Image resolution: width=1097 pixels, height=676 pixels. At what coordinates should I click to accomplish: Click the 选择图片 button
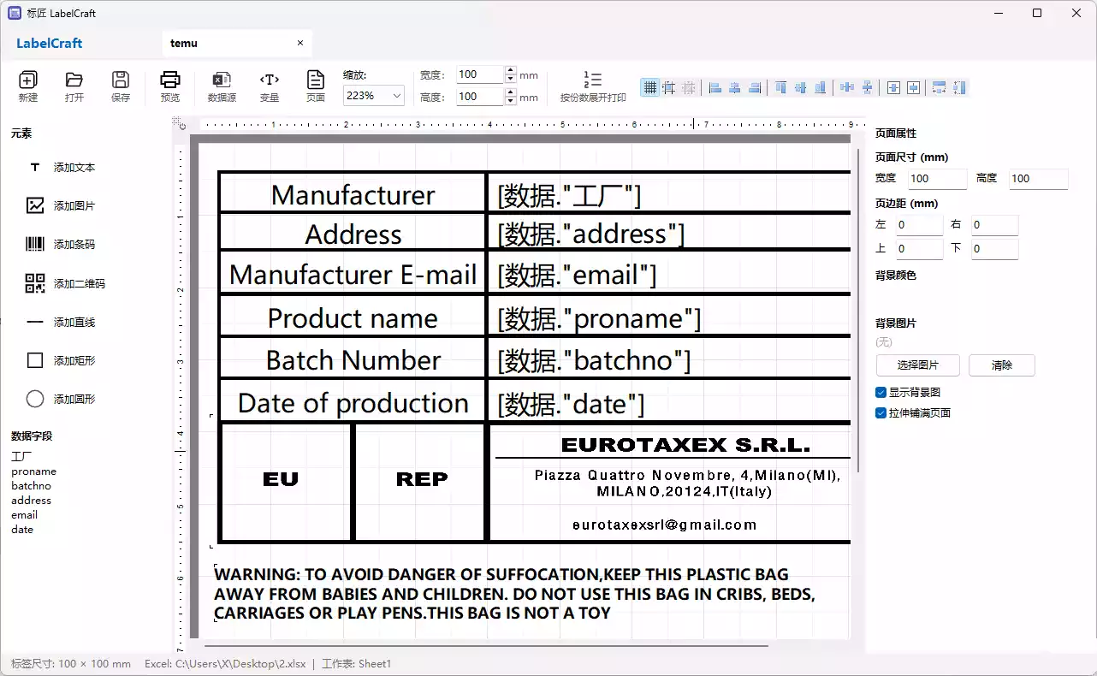click(x=918, y=365)
